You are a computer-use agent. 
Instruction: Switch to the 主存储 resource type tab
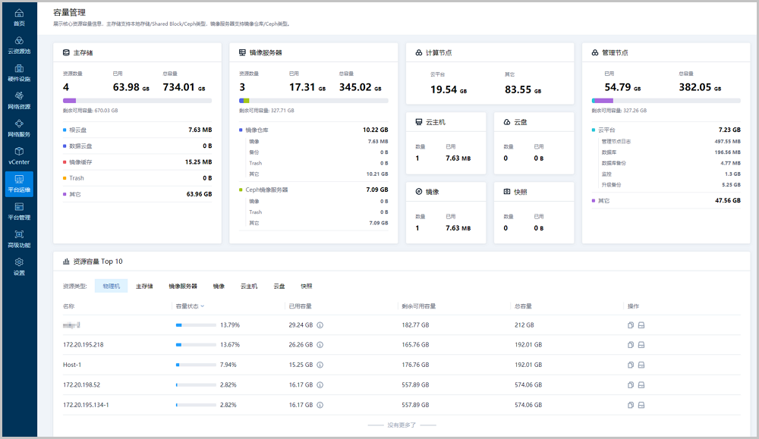click(x=144, y=287)
